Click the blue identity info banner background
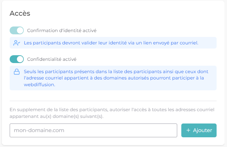This screenshot has width=227, height=147. (x=113, y=43)
